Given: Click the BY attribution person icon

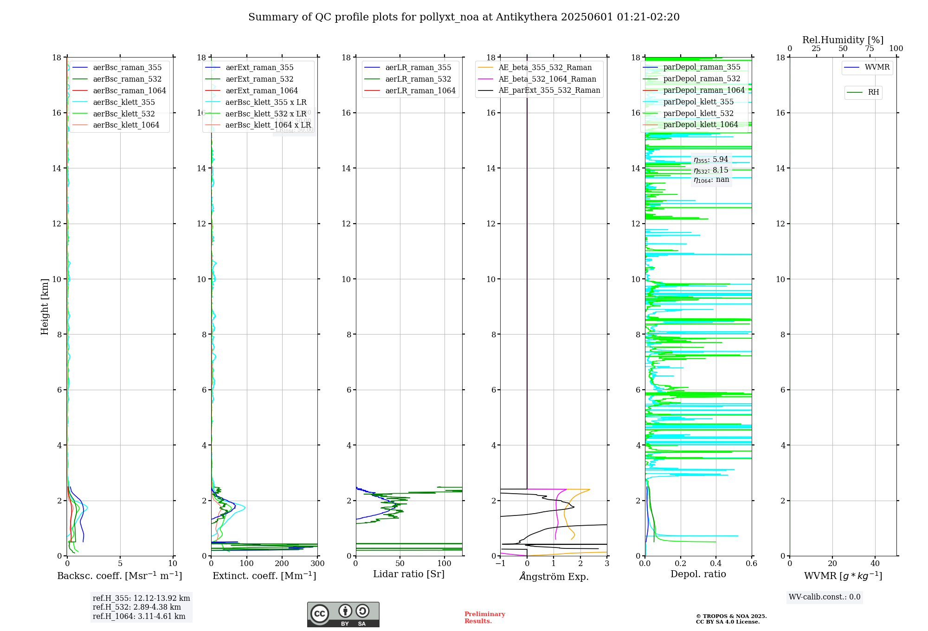Looking at the screenshot, I should pyautogui.click(x=345, y=611).
